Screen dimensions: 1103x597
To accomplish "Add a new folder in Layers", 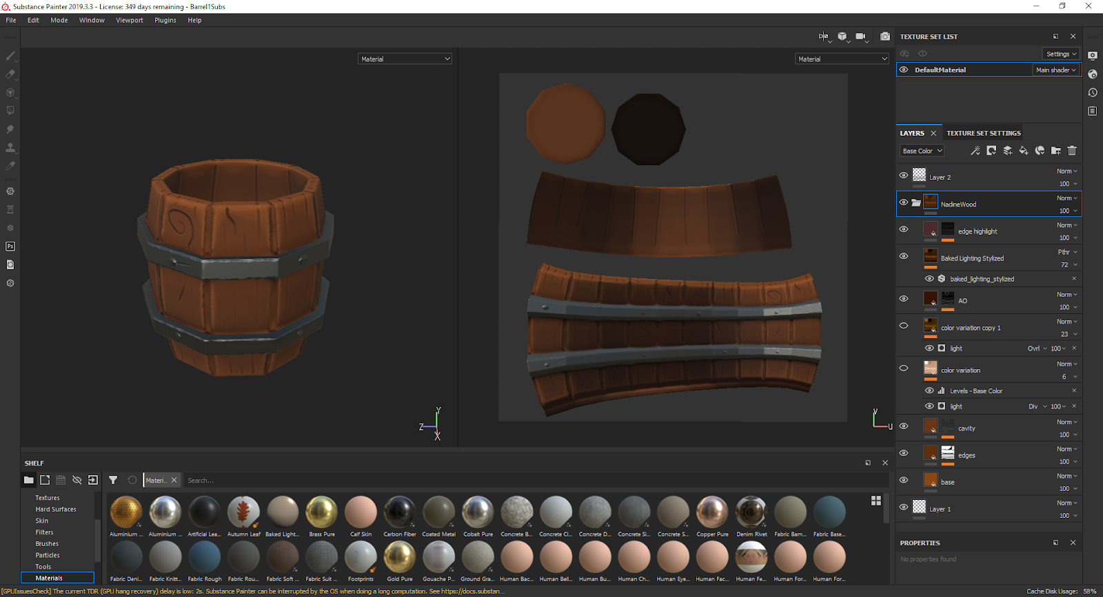I will coord(1056,151).
